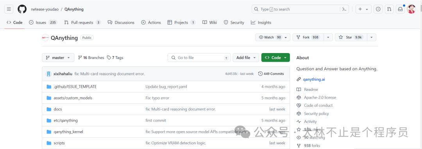The height and width of the screenshot is (149, 422).
Task: View the 7 Tags link
Action: coord(115,57)
